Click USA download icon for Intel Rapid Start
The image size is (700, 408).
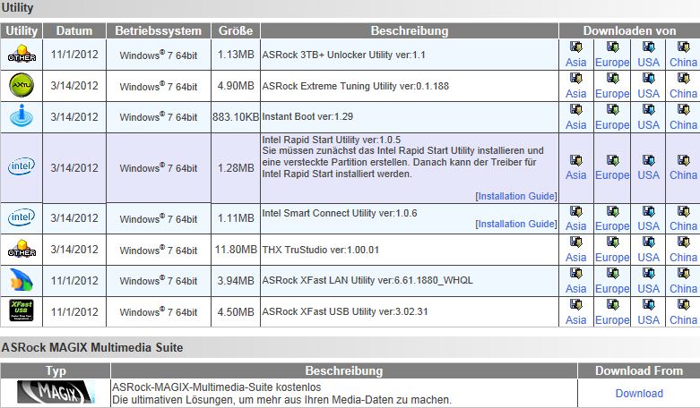pos(648,160)
